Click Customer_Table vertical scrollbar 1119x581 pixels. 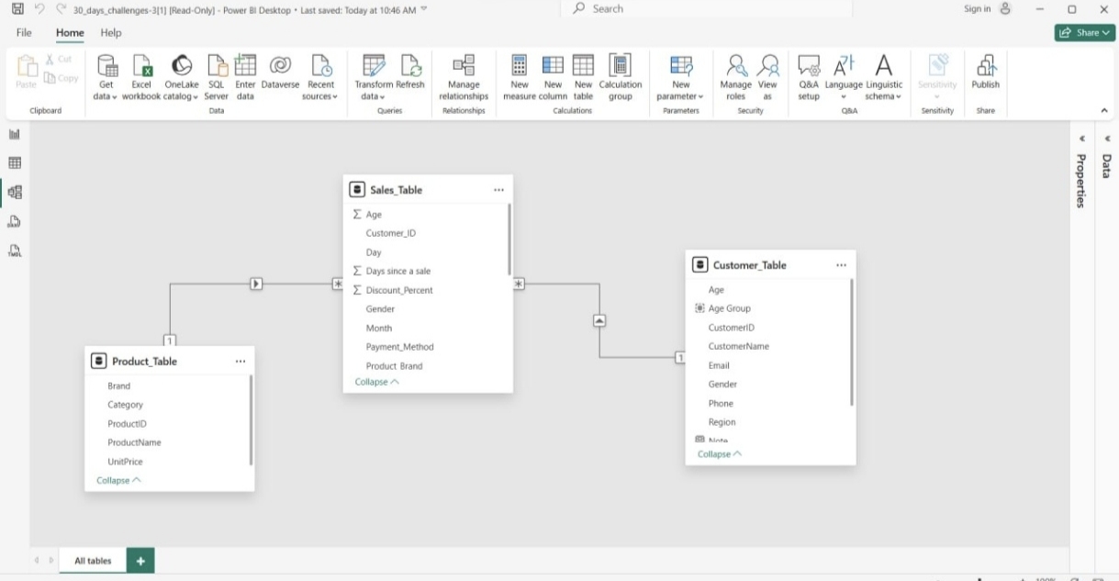[852, 342]
